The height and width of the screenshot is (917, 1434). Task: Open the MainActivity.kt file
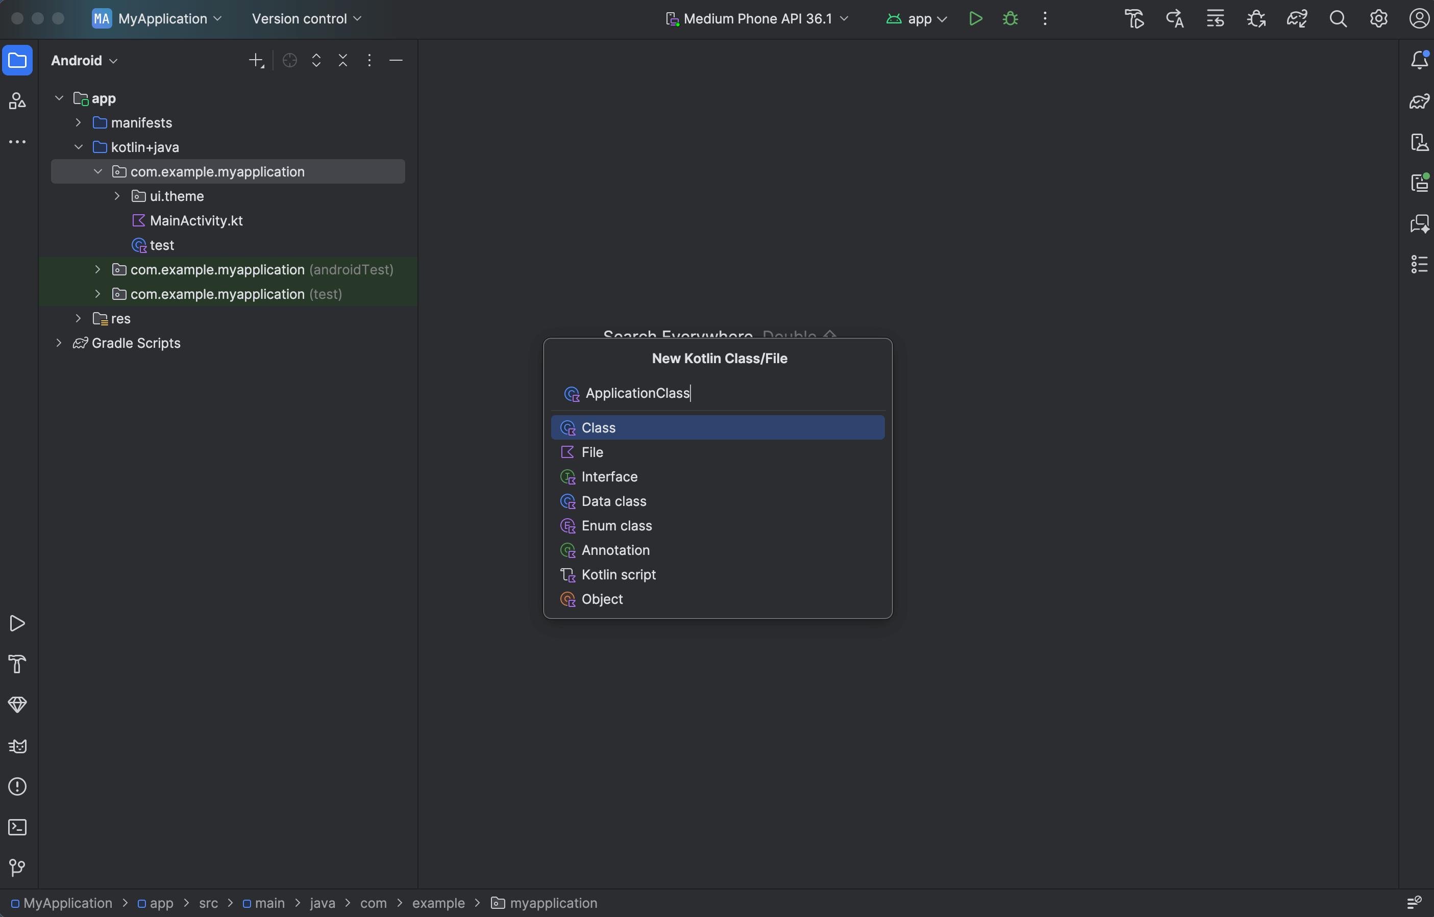point(196,221)
